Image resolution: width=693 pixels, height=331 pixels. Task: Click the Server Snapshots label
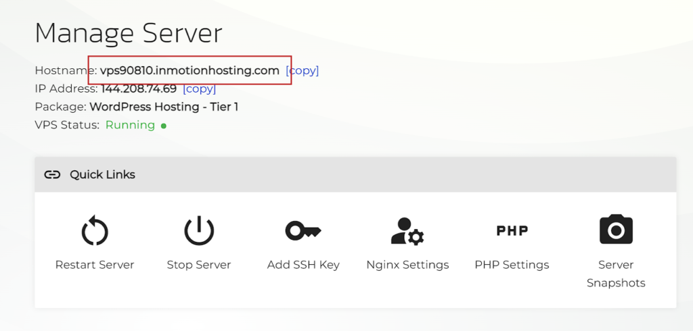[x=616, y=274]
